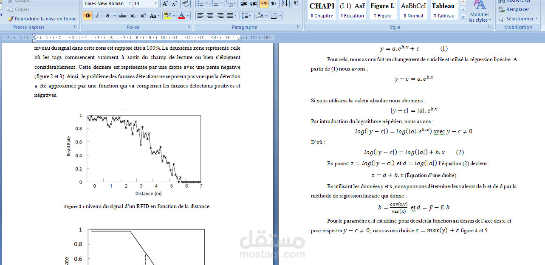Align text left
The image size is (545, 265).
tap(201, 16)
